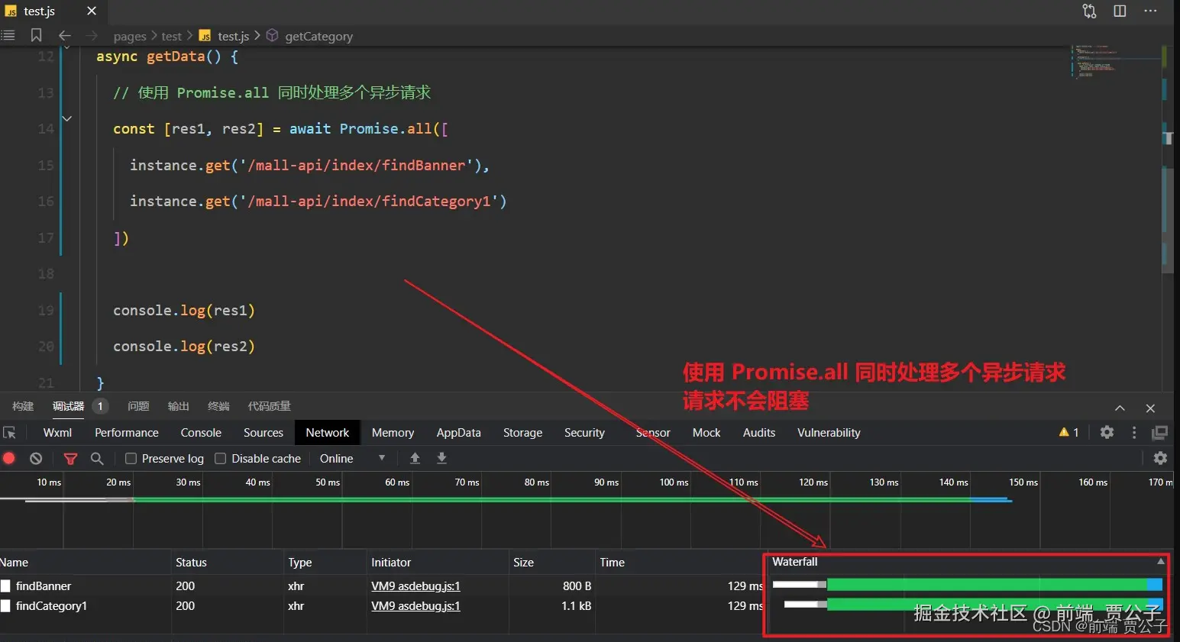Enable Disable cache checkbox
Screen dimensions: 1180x642
point(221,458)
